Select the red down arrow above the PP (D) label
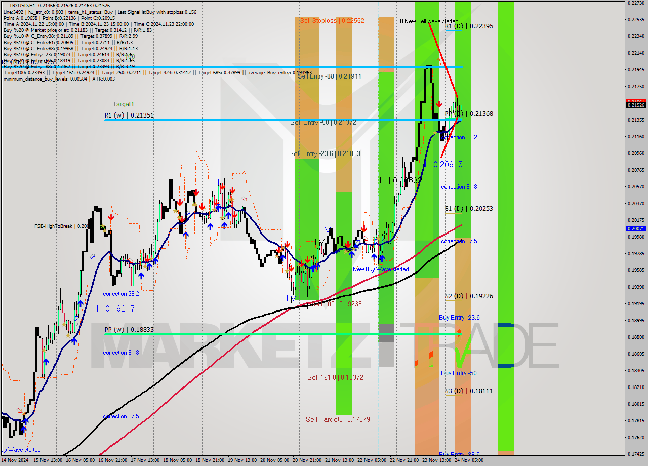Image resolution: width=648 pixels, height=466 pixels. point(439,104)
